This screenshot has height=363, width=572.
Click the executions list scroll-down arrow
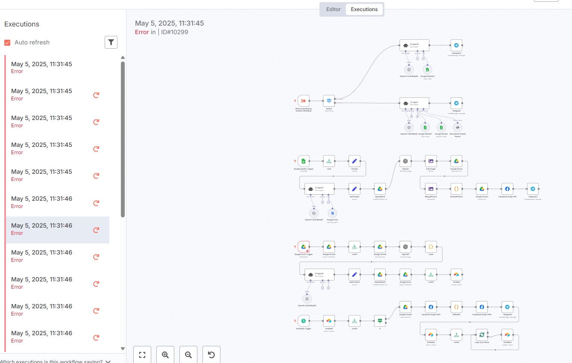coord(123,348)
